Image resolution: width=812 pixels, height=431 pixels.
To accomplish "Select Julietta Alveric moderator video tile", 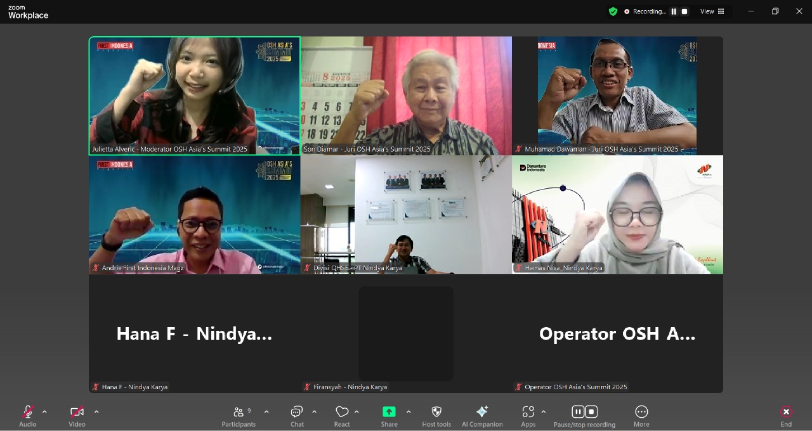I will [195, 96].
